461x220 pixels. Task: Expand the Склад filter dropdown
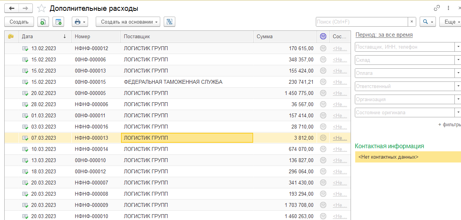pos(458,60)
